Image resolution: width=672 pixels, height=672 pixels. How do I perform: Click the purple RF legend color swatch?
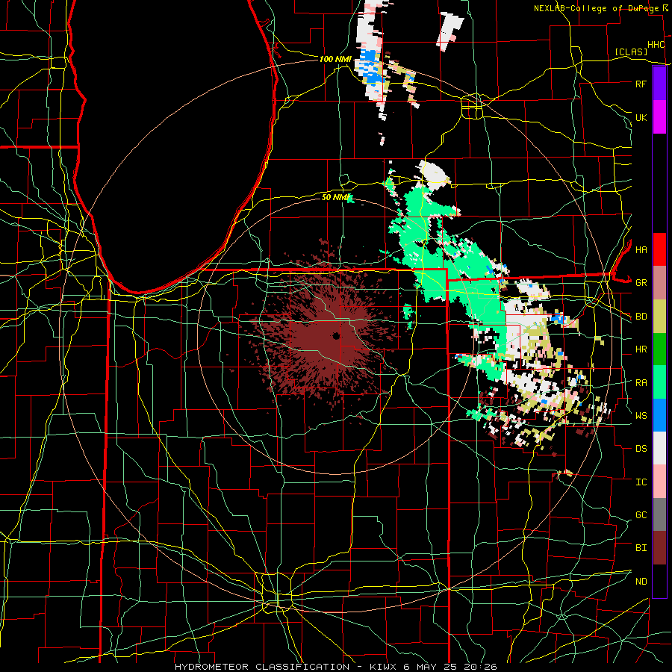[x=659, y=84]
